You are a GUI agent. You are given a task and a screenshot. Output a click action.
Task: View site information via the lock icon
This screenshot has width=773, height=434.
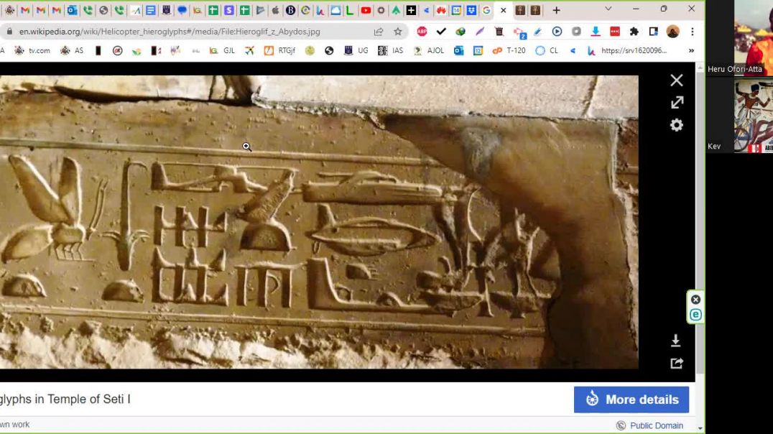pyautogui.click(x=9, y=32)
